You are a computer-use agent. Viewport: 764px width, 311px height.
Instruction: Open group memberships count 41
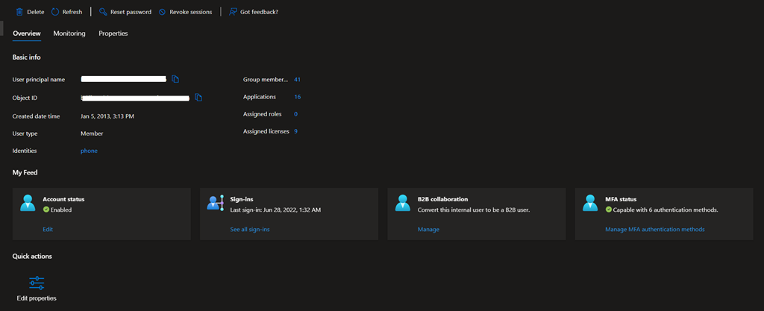click(297, 79)
